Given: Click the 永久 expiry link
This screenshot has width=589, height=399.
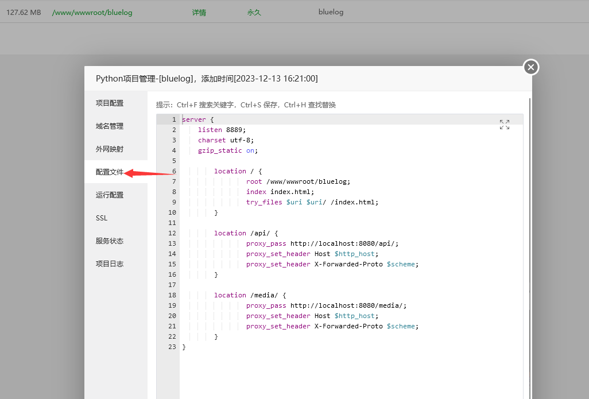Looking at the screenshot, I should (x=254, y=12).
